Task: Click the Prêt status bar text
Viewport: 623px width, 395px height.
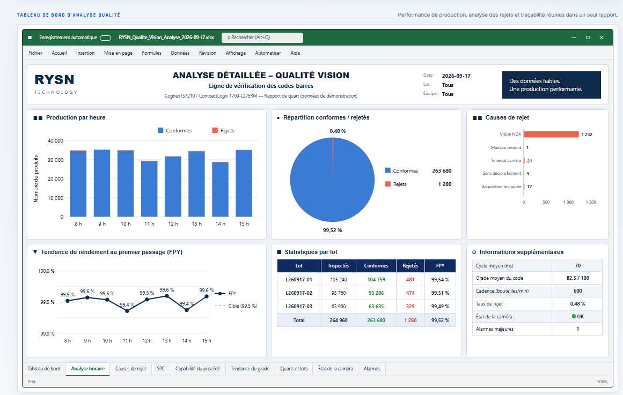Action: pos(31,382)
